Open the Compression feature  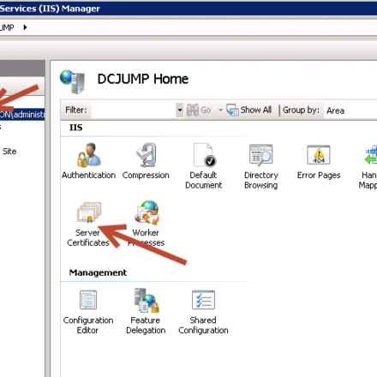[x=146, y=161]
